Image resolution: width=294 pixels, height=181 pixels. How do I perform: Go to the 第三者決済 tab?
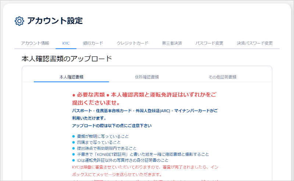click(172, 43)
